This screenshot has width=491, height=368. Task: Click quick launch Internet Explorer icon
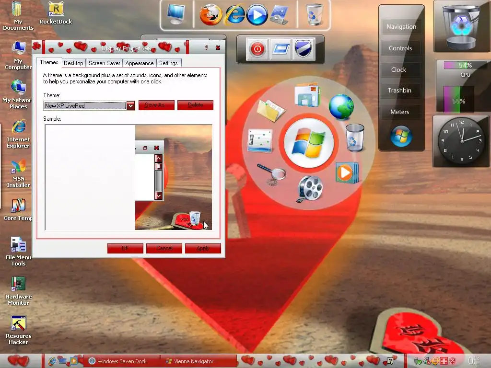(52, 361)
